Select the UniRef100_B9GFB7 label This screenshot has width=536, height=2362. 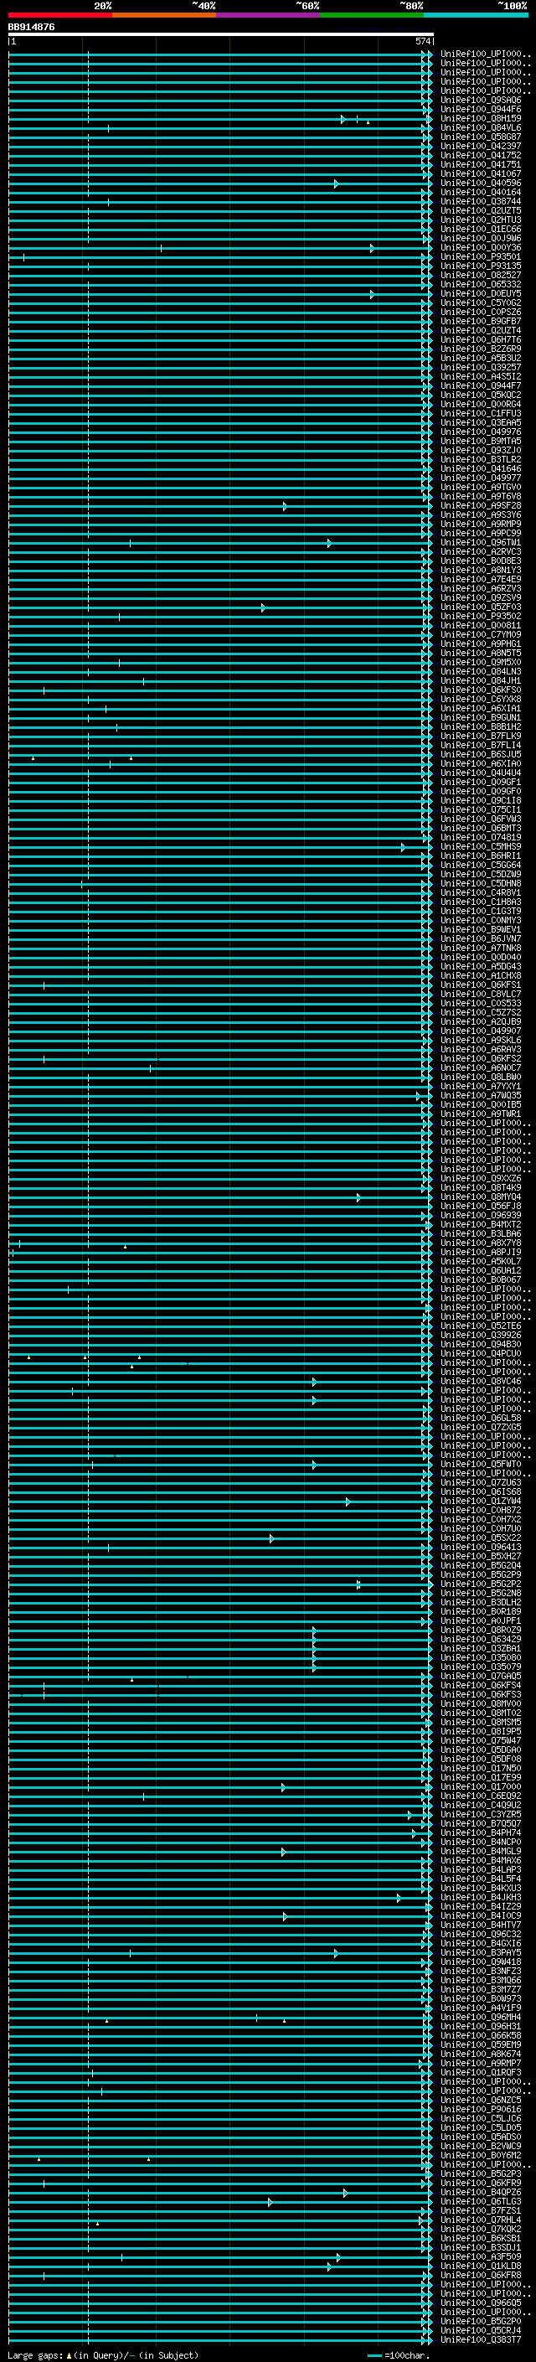tap(481, 322)
